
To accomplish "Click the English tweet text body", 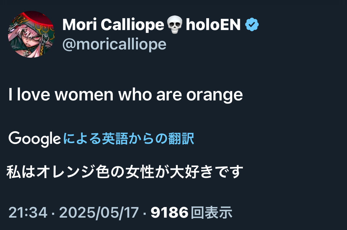I will click(x=125, y=95).
